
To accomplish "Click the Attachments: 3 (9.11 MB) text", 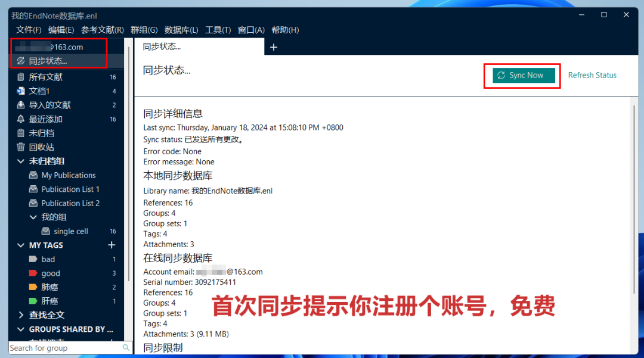I will pyautogui.click(x=186, y=334).
